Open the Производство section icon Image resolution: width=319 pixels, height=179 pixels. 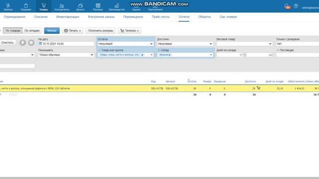(117, 6)
